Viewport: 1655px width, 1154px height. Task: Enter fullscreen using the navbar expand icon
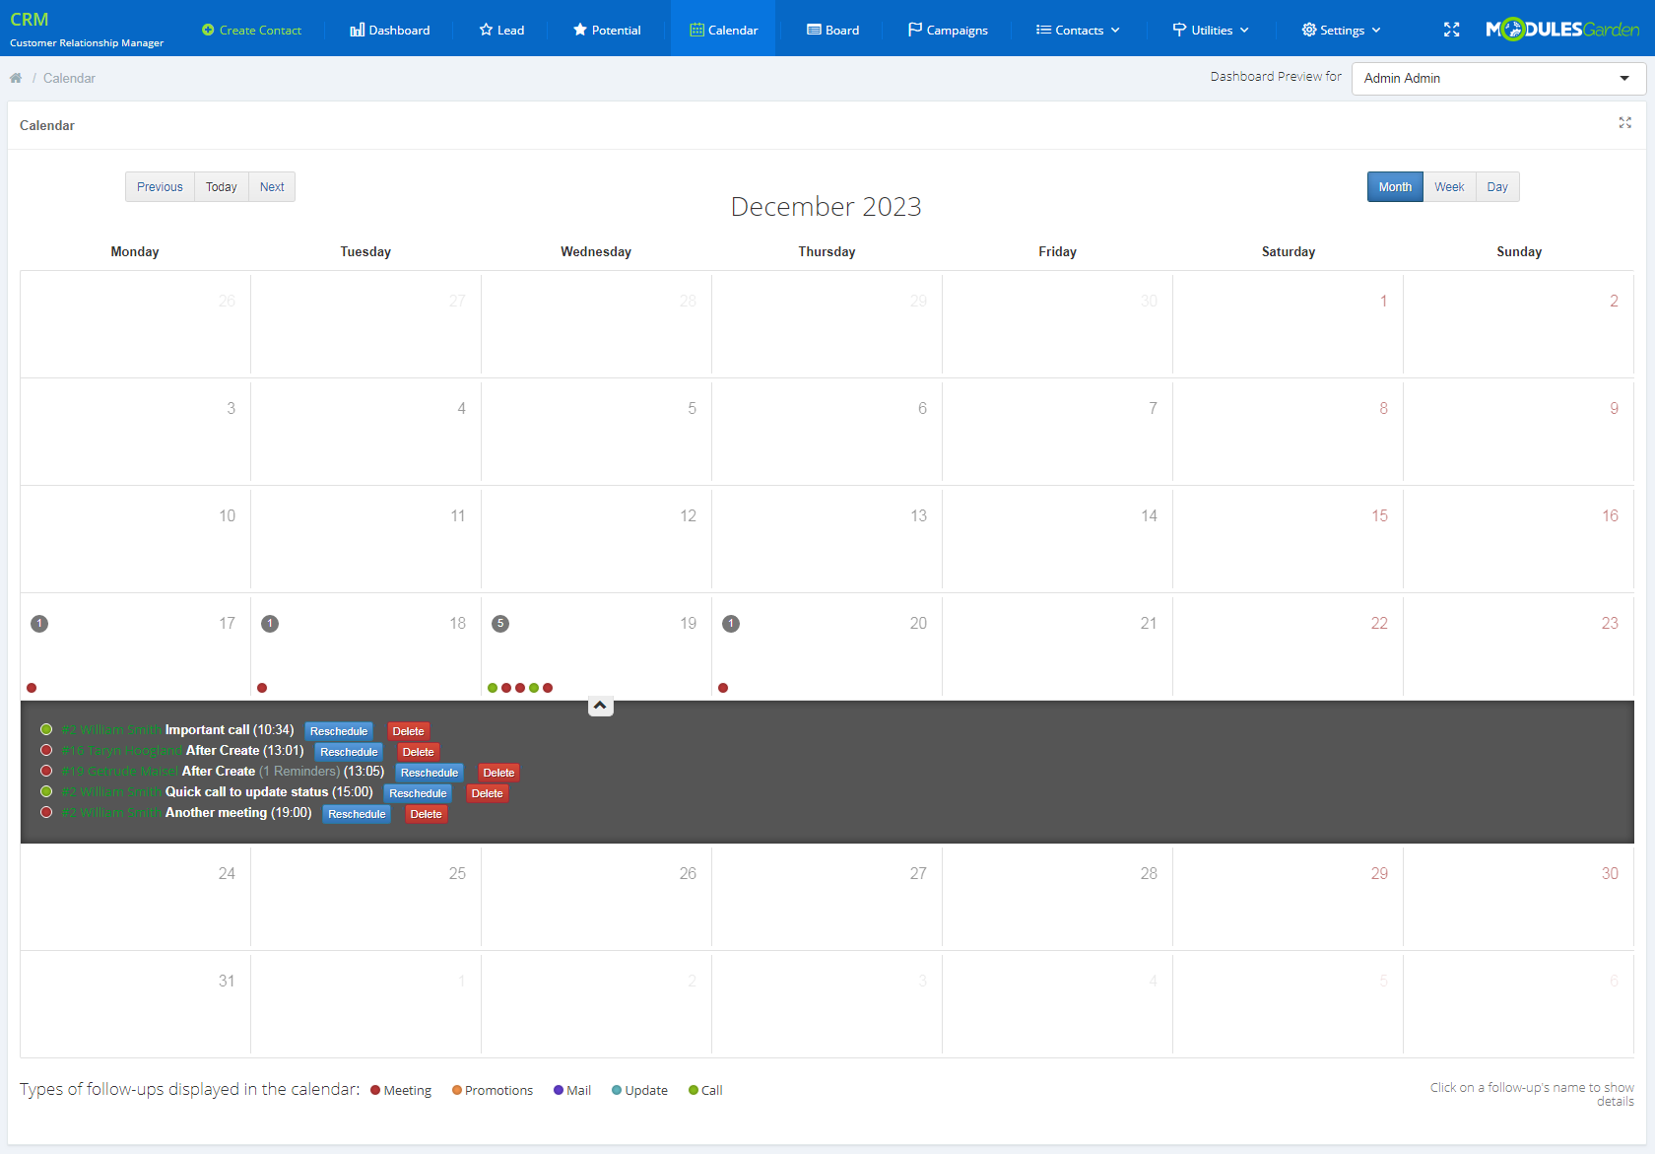(1451, 30)
